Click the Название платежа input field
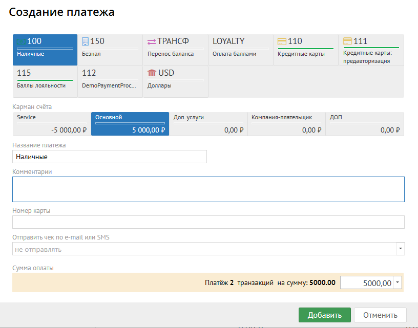Screen dimensions: 418x328 pyautogui.click(x=109, y=157)
